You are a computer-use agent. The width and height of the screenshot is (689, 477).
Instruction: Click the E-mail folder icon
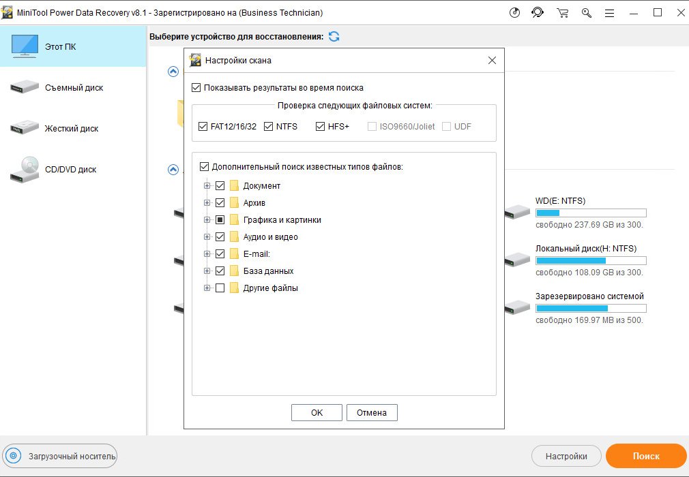click(x=234, y=254)
